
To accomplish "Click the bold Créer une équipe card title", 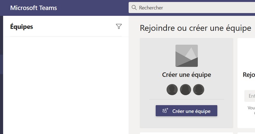I will point(186,75).
